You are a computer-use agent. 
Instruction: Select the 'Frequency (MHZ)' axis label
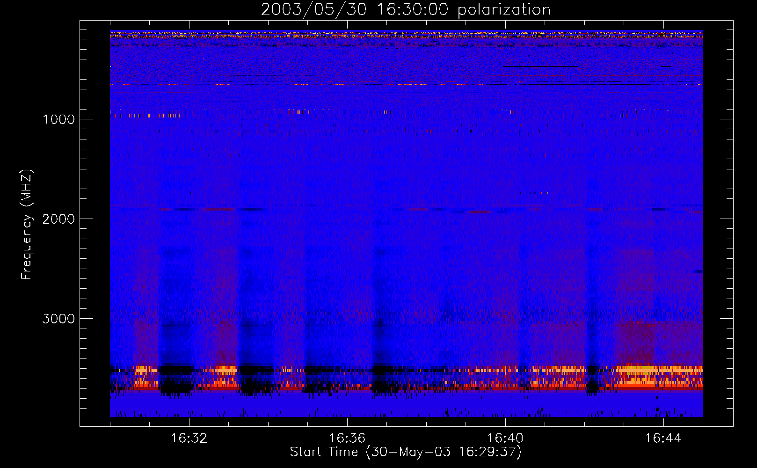[27, 225]
